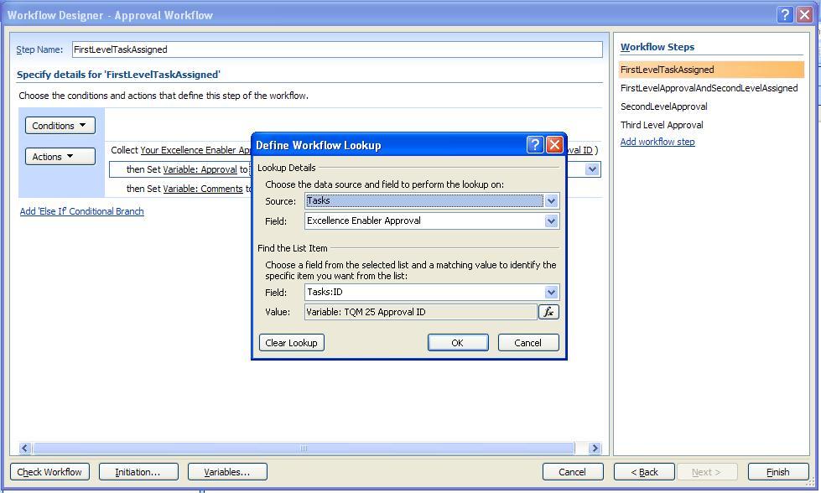Viewport: 821px width, 493px height.
Task: Click the horizontal scrollbar right arrow
Action: [x=594, y=448]
